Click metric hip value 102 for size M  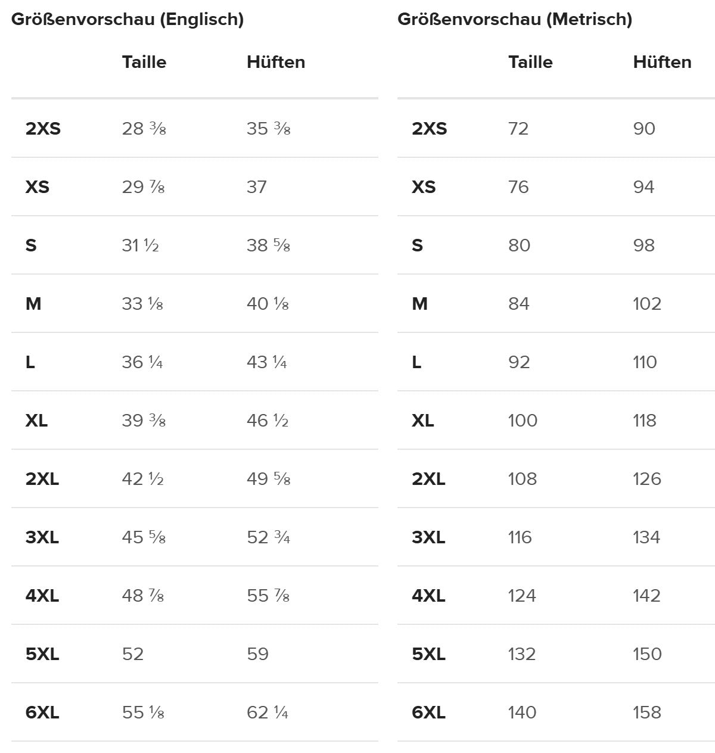[x=647, y=304]
